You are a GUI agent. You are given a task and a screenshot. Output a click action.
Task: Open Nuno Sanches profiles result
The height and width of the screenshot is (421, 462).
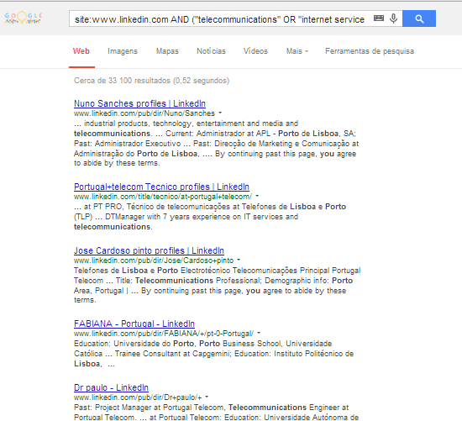coord(139,103)
